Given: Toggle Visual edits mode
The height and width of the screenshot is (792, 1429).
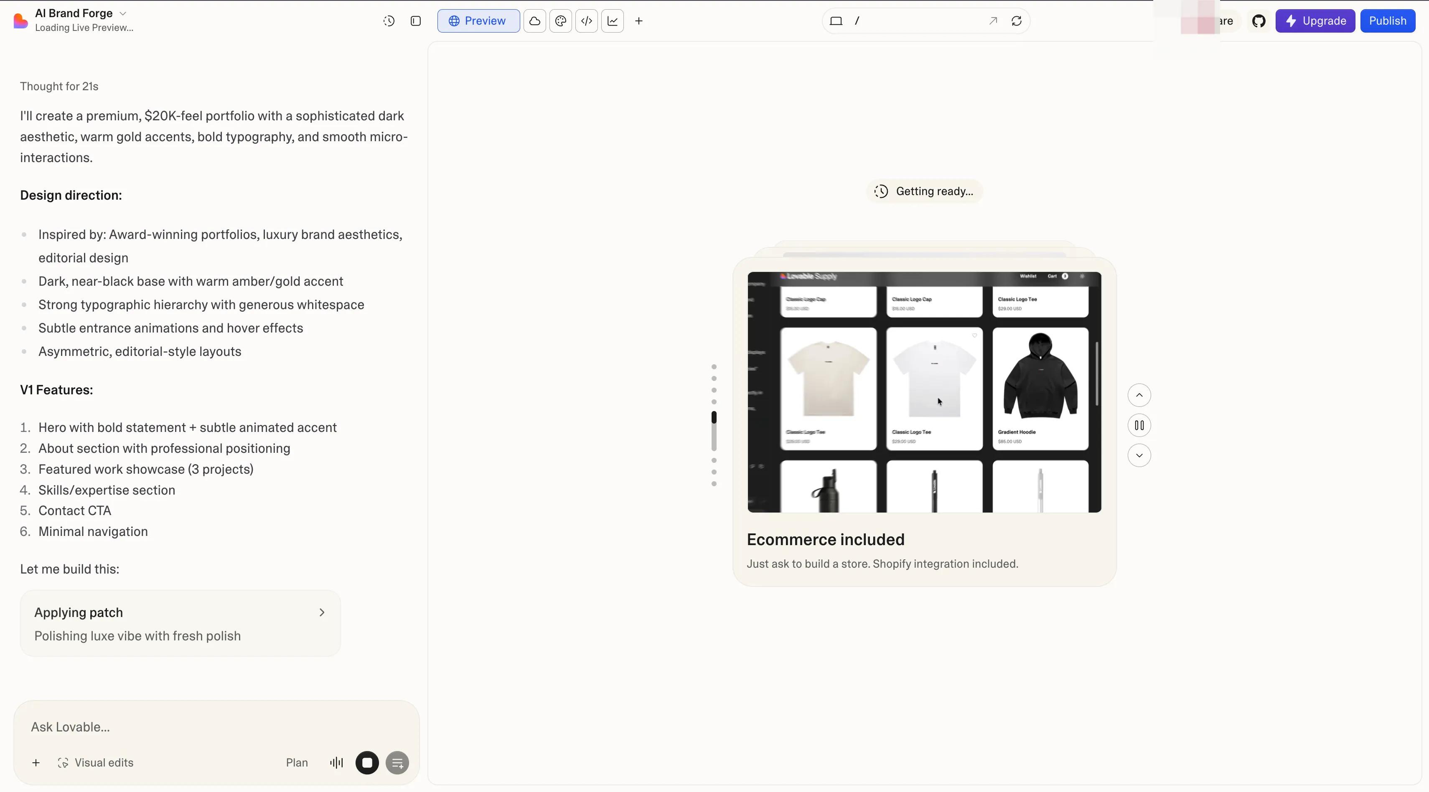Looking at the screenshot, I should (95, 763).
